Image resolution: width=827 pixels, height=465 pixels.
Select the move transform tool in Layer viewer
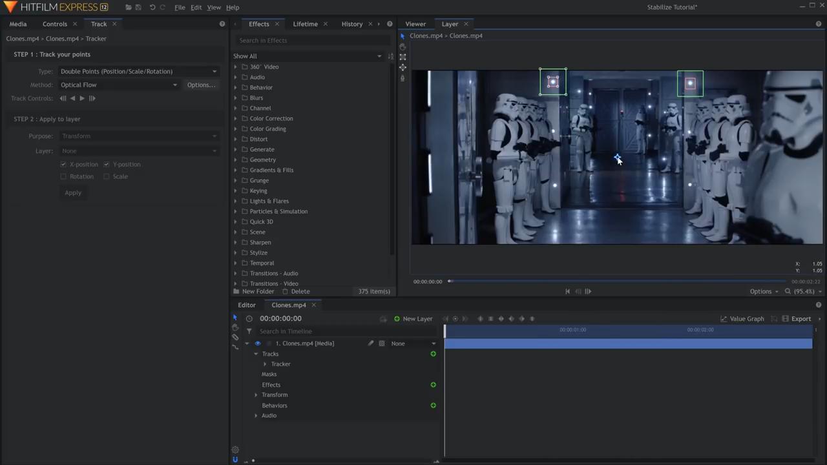tap(403, 67)
